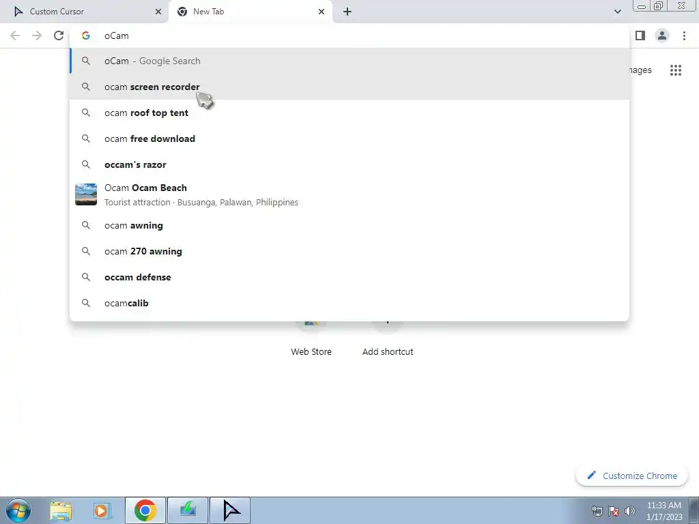
Task: Click the browser Forward arrow
Action: 37,35
